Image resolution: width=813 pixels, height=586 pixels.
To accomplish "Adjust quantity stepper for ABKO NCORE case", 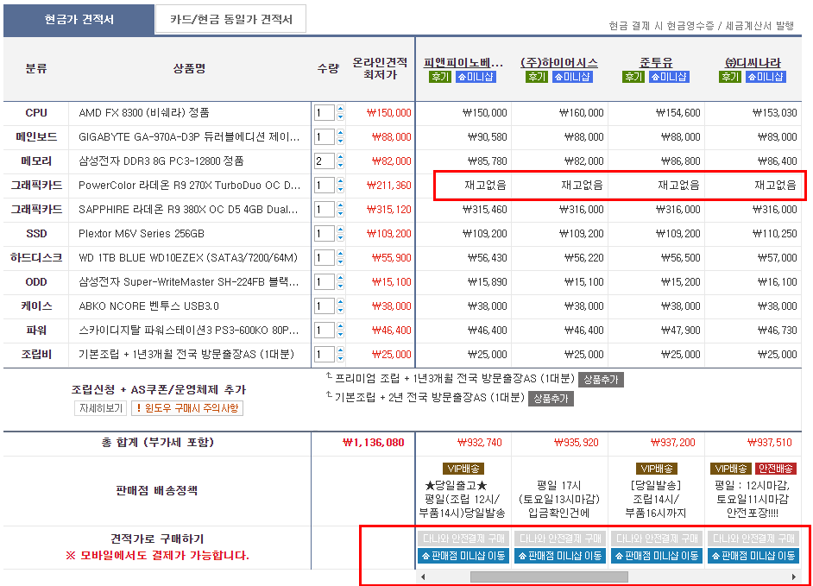I will 340,306.
